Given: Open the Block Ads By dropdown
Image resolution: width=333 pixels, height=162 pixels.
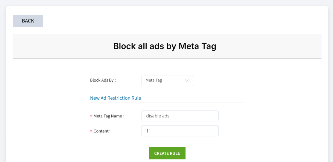Looking at the screenshot, I should 167,80.
